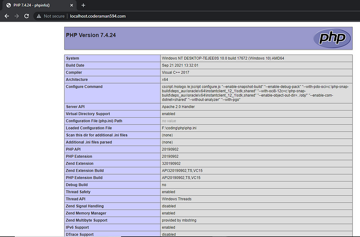The width and height of the screenshot is (360, 237).
Task: Click the Thread API label
Action: pyautogui.click(x=76, y=199)
